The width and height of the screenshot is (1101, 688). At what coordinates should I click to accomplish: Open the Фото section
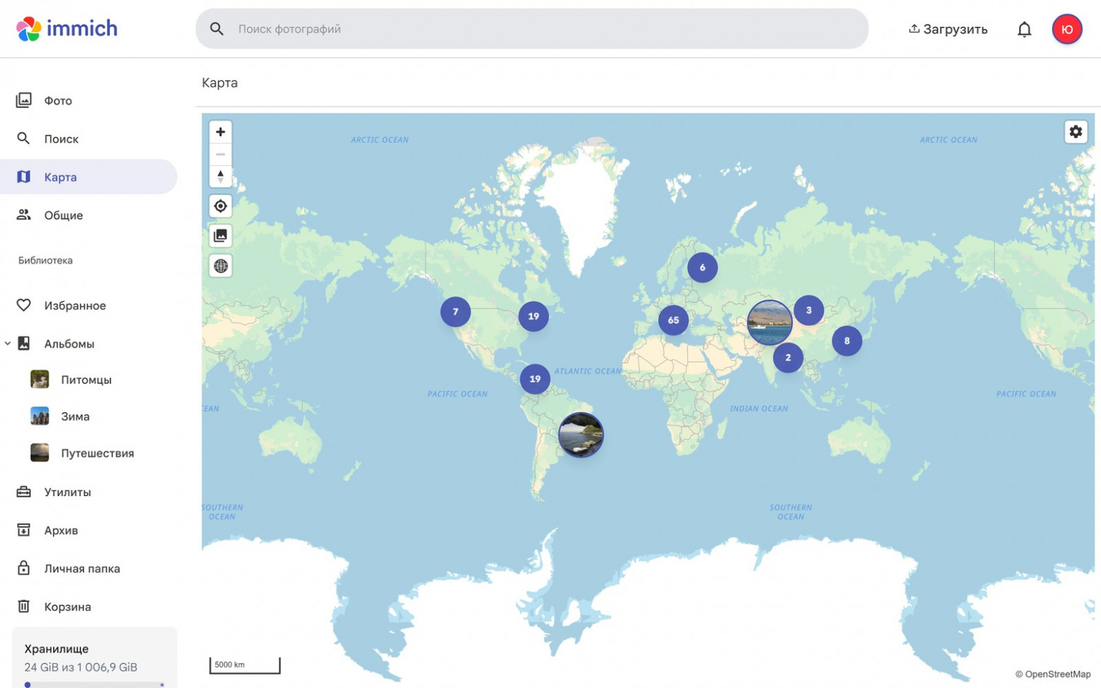click(x=89, y=100)
